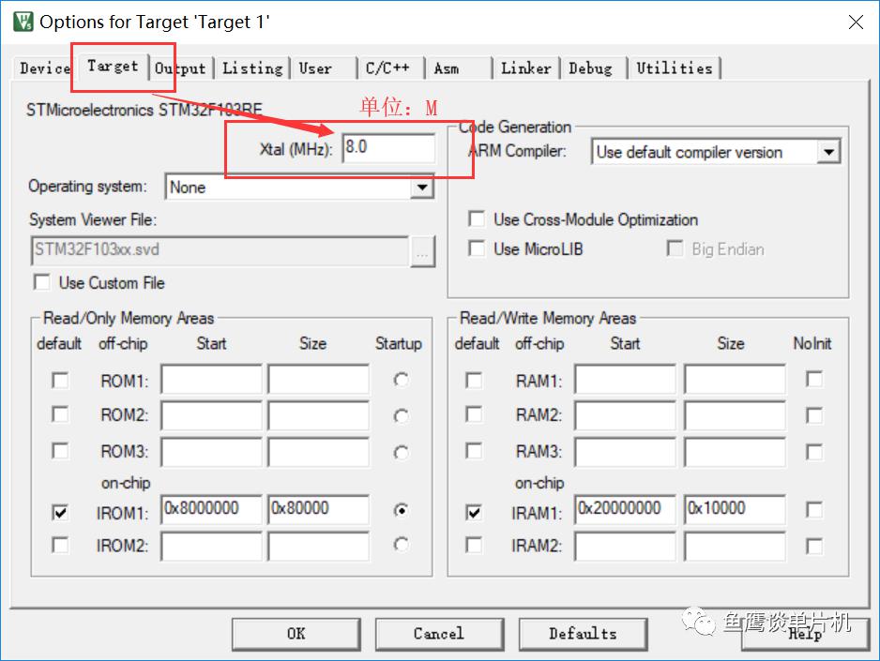Enable Use Cross-Module Optimization
This screenshot has width=880, height=661.
[x=477, y=219]
